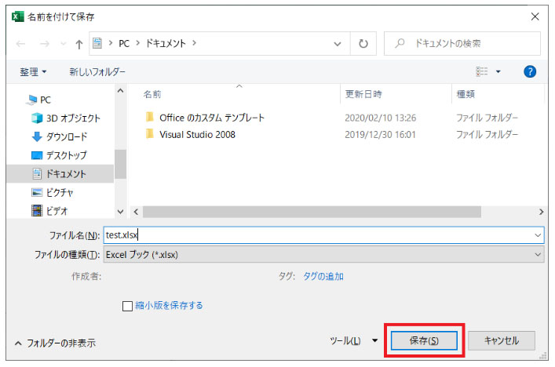Select ピクチャ in the sidebar
Image resolution: width=555 pixels, height=367 pixels.
tap(53, 193)
